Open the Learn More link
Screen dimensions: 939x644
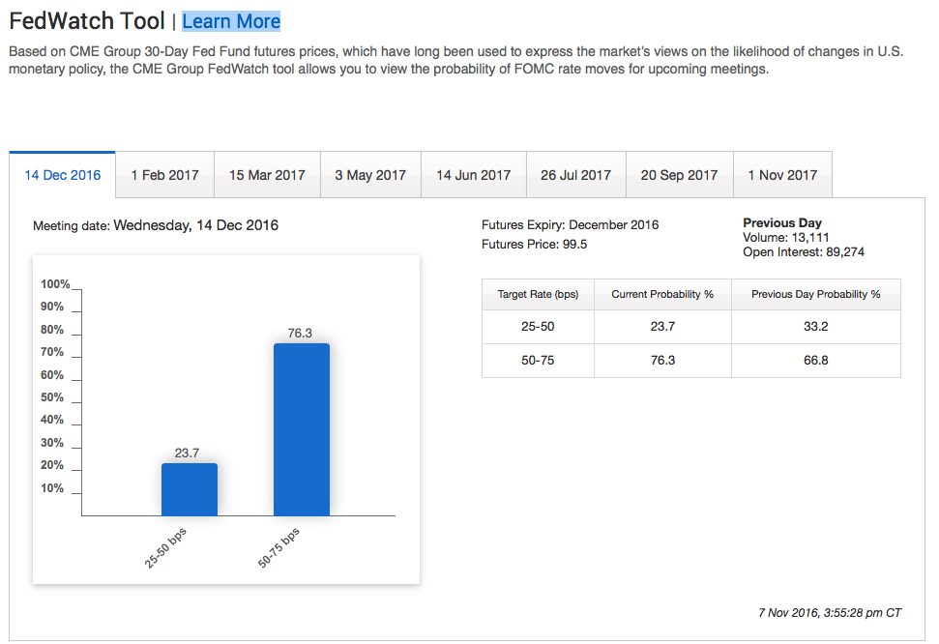[x=231, y=21]
